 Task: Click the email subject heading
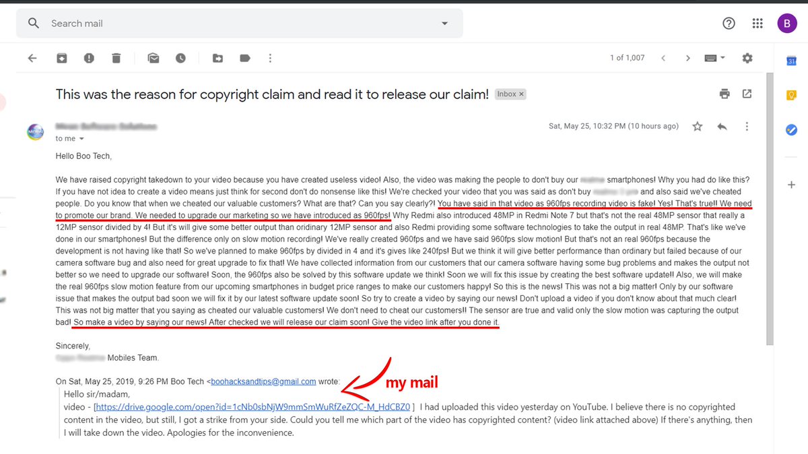[x=272, y=94]
